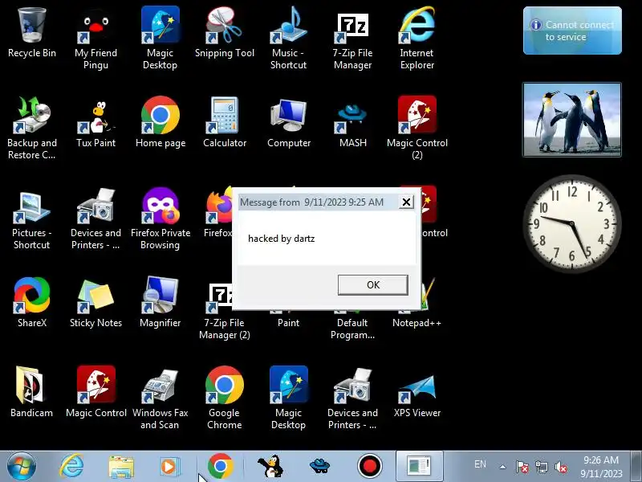The image size is (642, 482).
Task: Open the Action Center flag icon
Action: tap(522, 467)
